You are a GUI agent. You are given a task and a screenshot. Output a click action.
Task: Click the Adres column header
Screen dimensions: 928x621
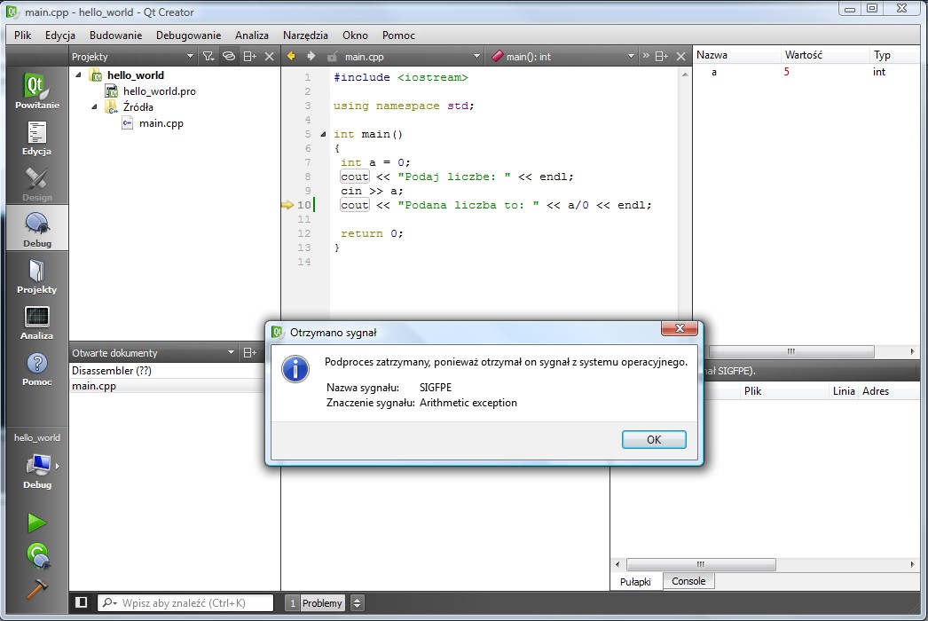(889, 390)
